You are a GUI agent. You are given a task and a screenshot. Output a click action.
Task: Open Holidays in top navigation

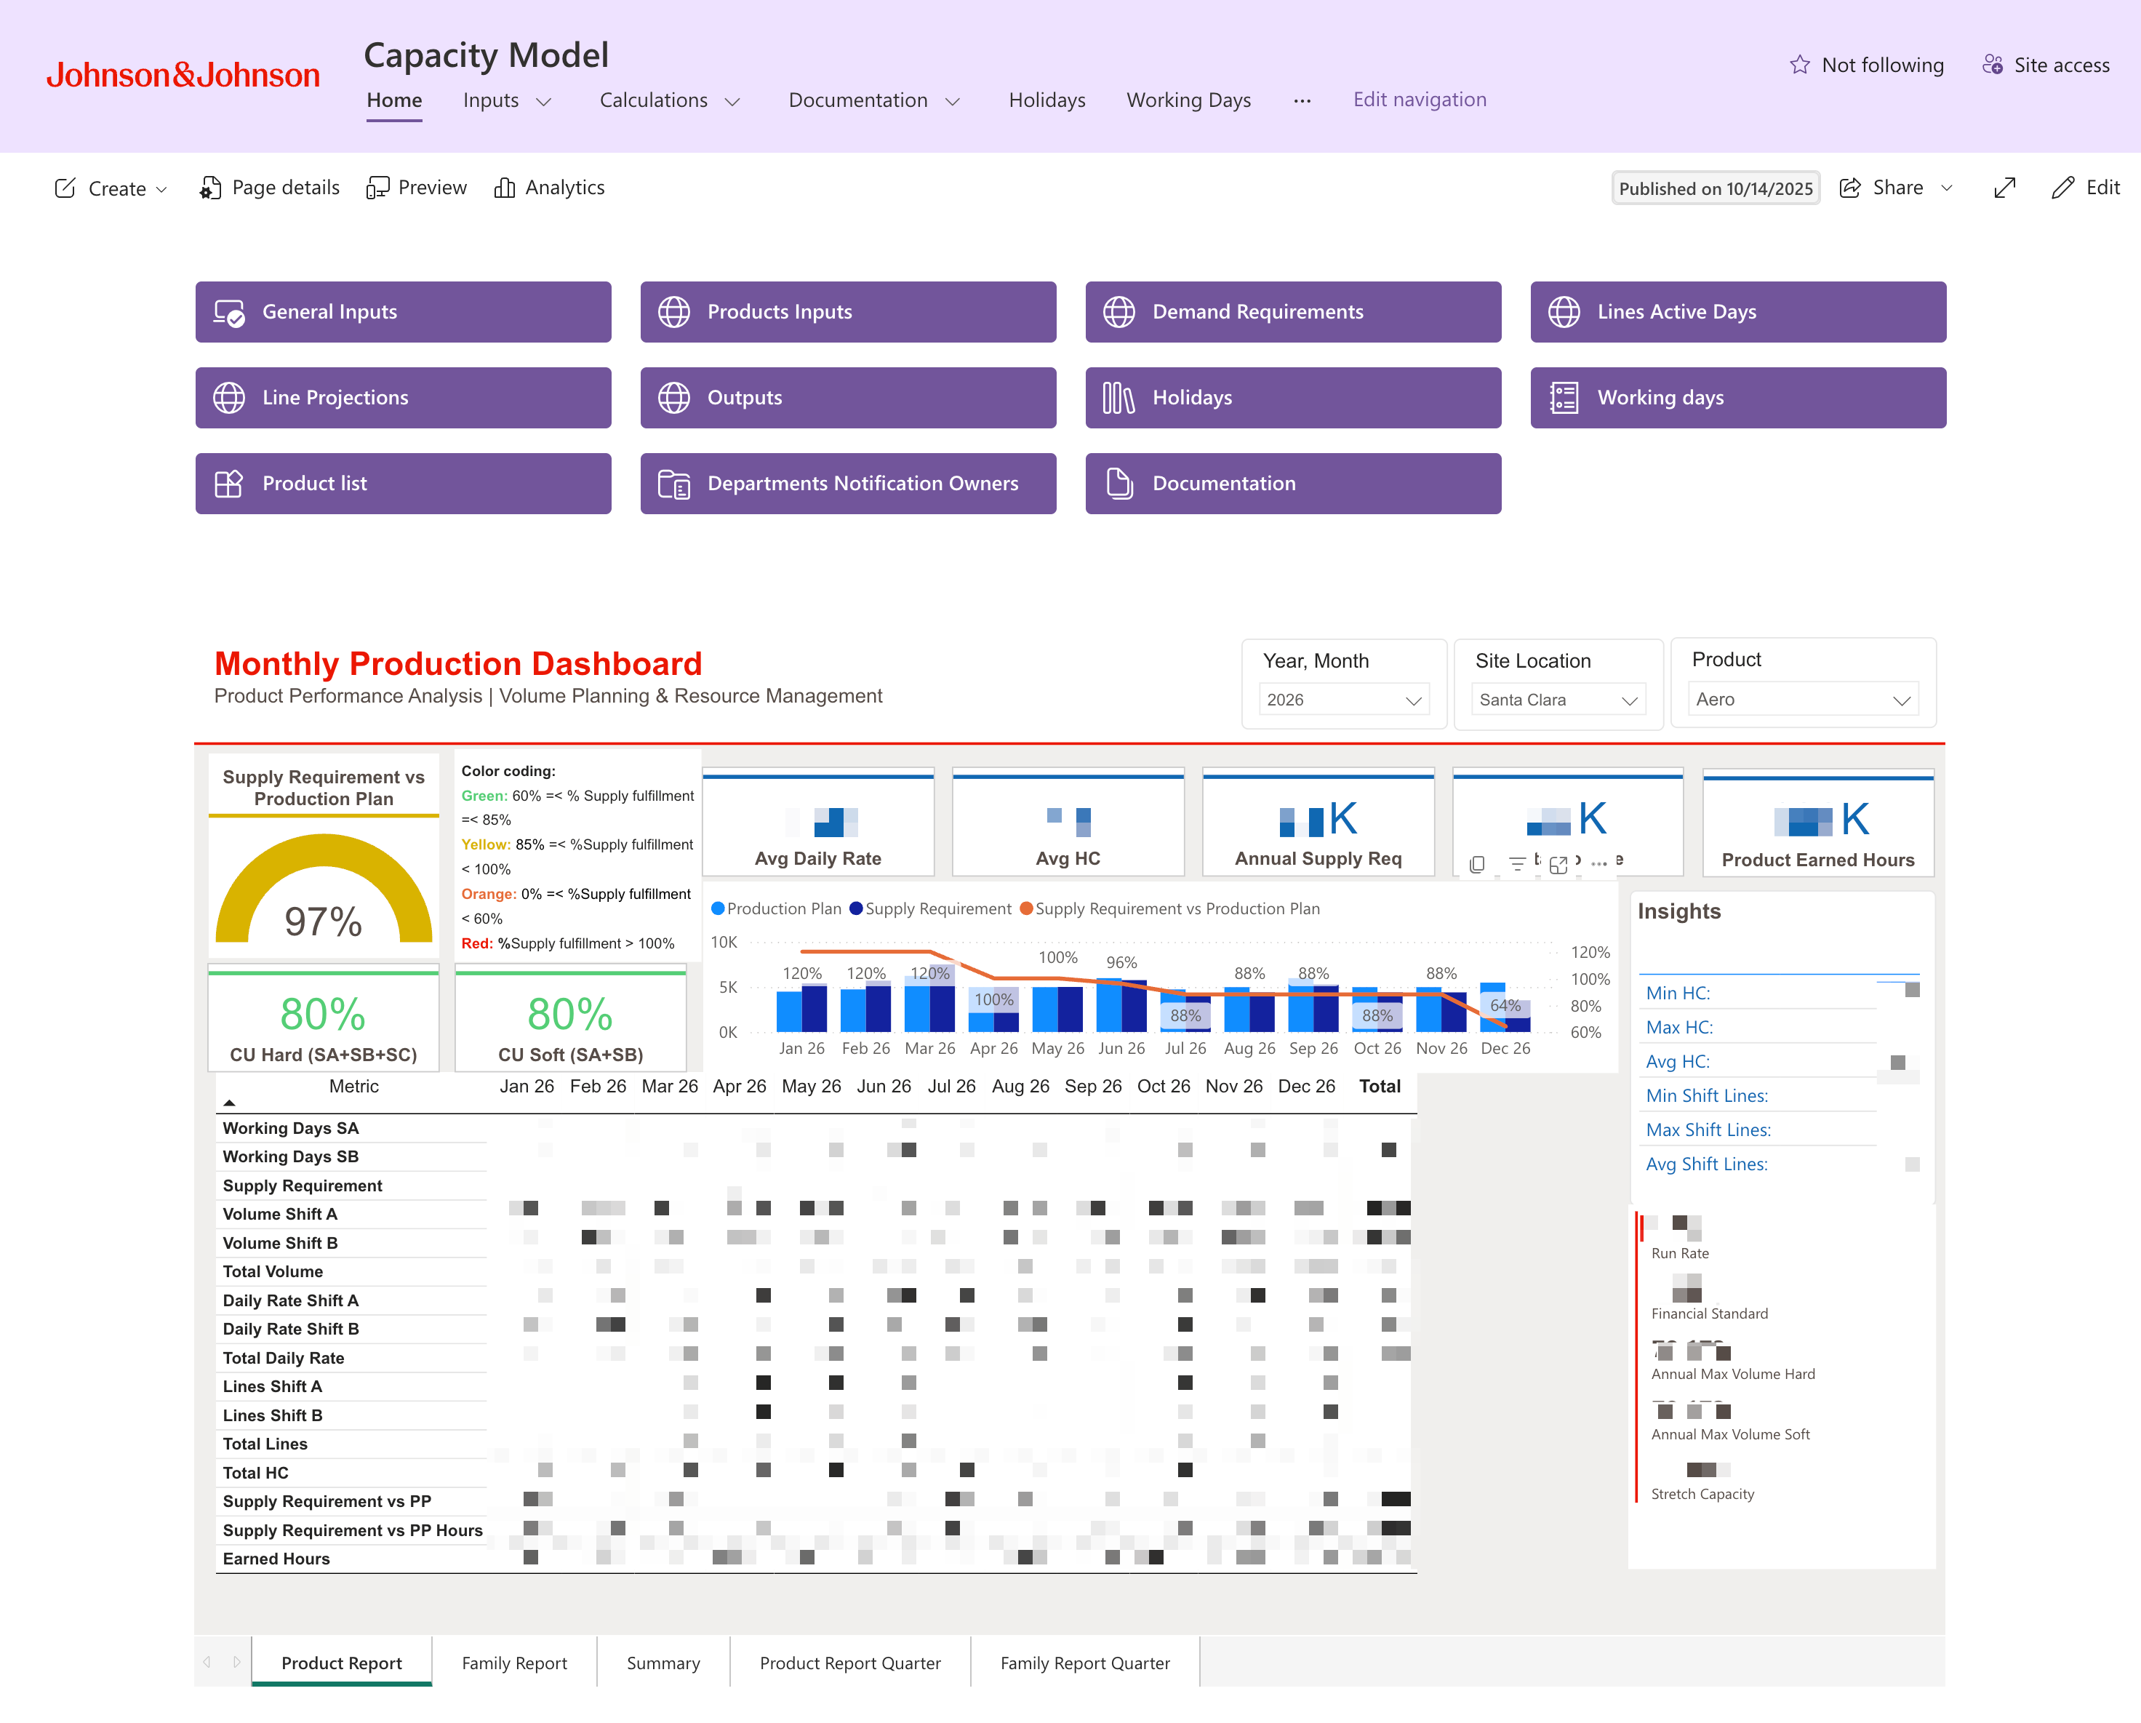[x=1047, y=100]
